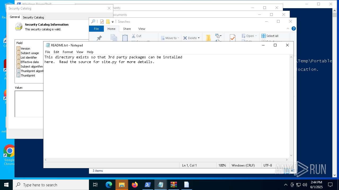Click the Properties checkmark icon in Explorer ribbon
Image resolution: width=339 pixels, height=190 pixels.
233,38
